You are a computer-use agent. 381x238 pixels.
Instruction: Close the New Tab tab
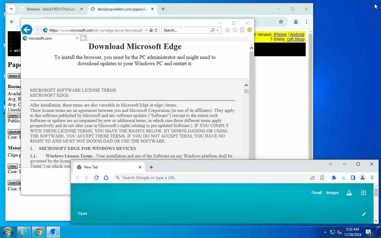click(140, 167)
